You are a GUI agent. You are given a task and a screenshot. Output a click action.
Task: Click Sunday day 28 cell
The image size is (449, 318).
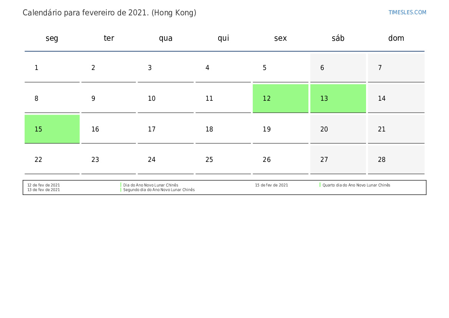coord(396,160)
